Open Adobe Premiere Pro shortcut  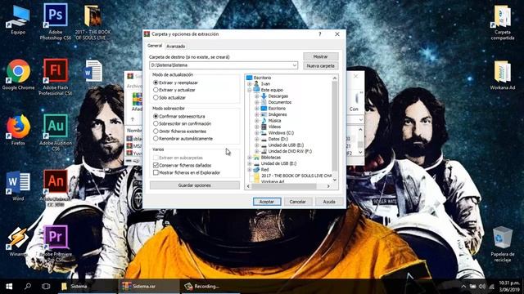[x=56, y=243]
